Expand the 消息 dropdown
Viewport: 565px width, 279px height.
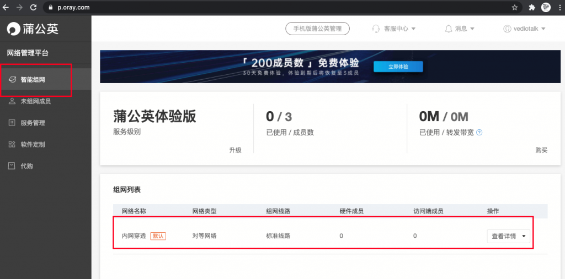tap(472, 29)
